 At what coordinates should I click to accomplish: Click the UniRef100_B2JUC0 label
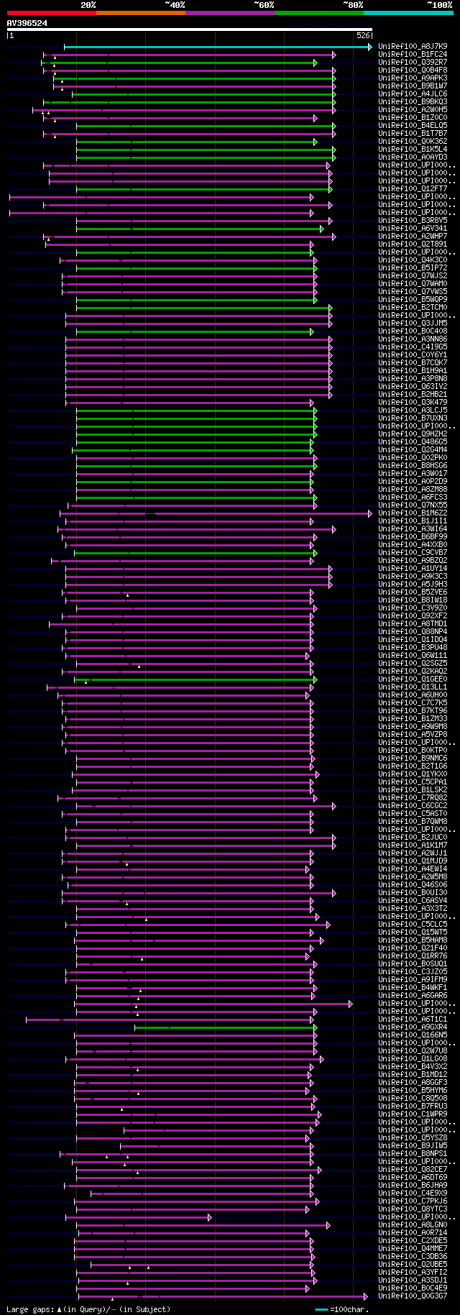pyautogui.click(x=413, y=838)
